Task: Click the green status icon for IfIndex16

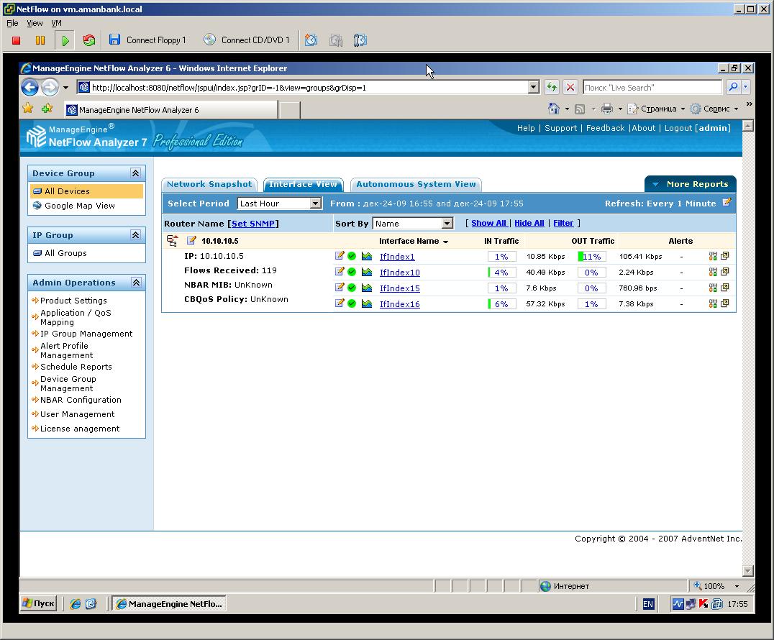Action: (352, 303)
